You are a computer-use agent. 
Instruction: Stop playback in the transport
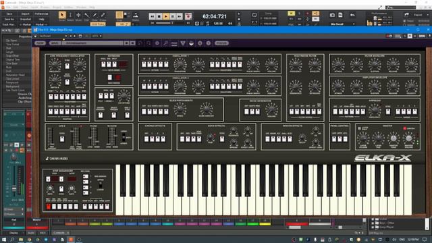click(x=159, y=16)
